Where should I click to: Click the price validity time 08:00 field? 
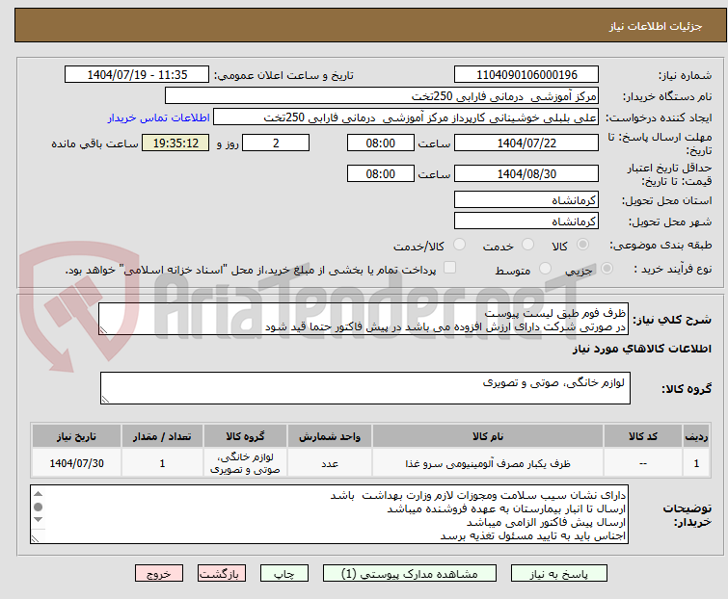380,174
